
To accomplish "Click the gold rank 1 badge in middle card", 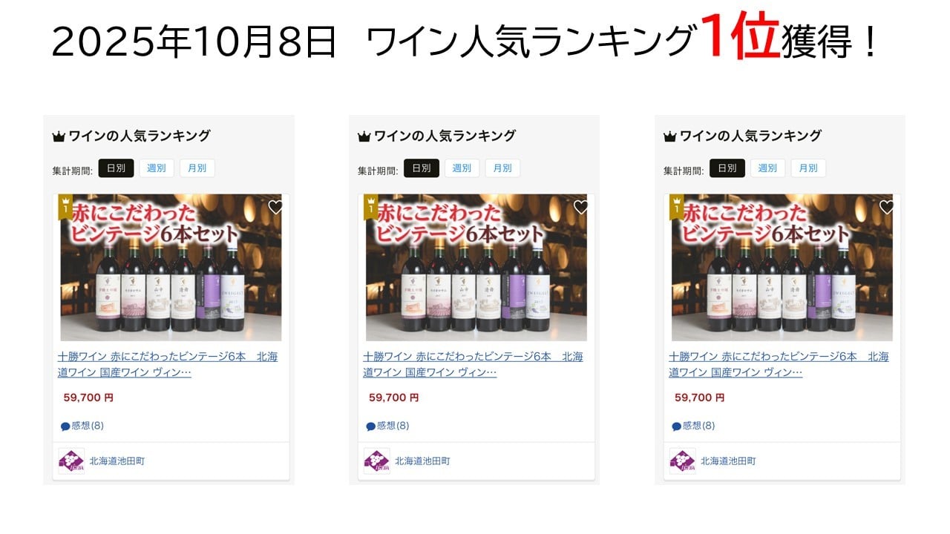I will [371, 207].
